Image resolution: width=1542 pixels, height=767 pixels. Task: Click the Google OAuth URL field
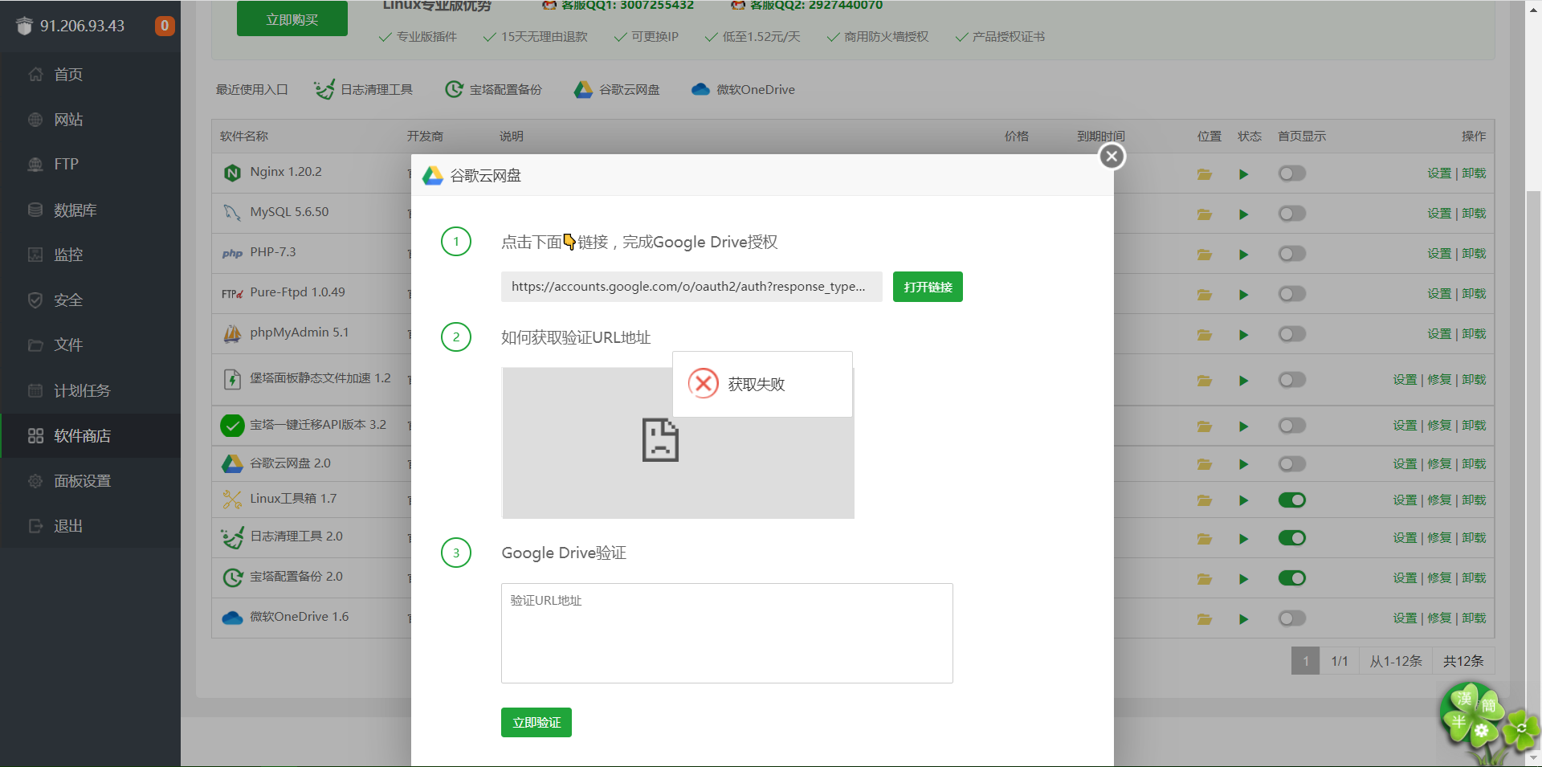(x=691, y=287)
